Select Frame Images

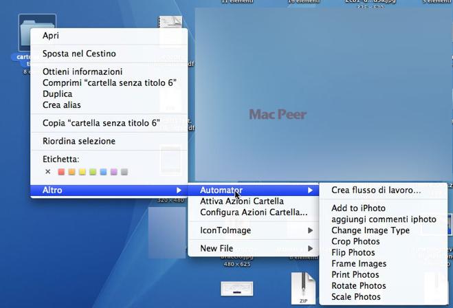[x=384, y=263]
